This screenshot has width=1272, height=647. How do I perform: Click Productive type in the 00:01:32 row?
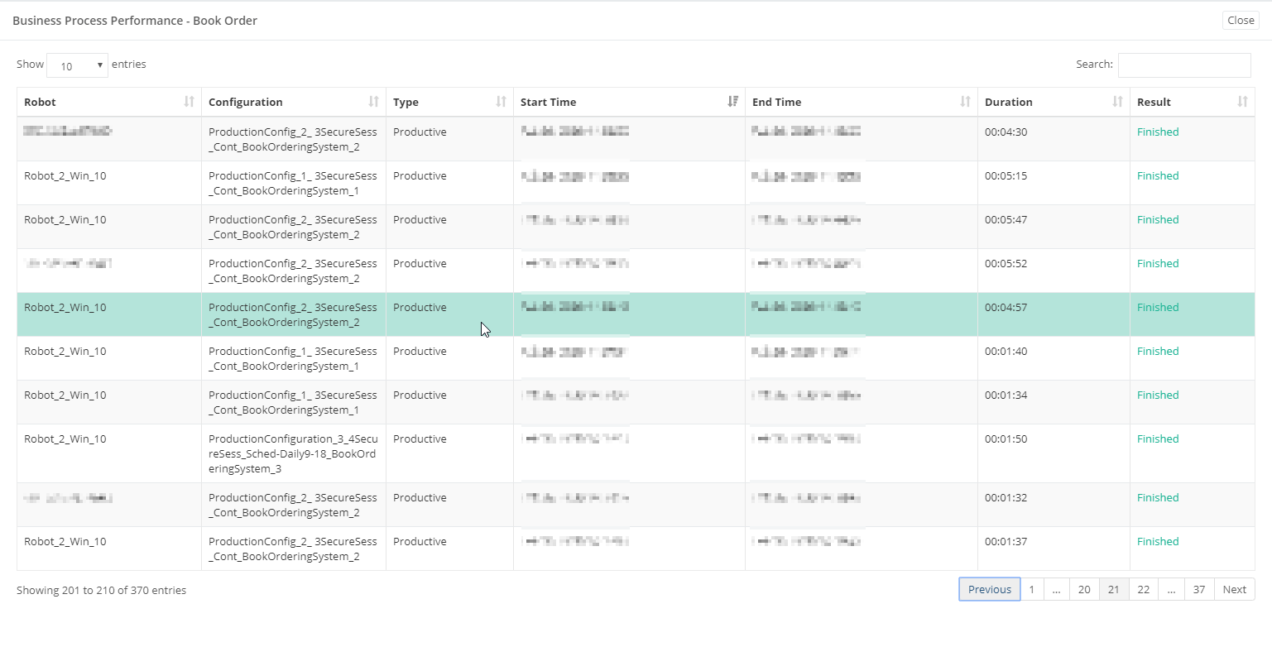[420, 497]
